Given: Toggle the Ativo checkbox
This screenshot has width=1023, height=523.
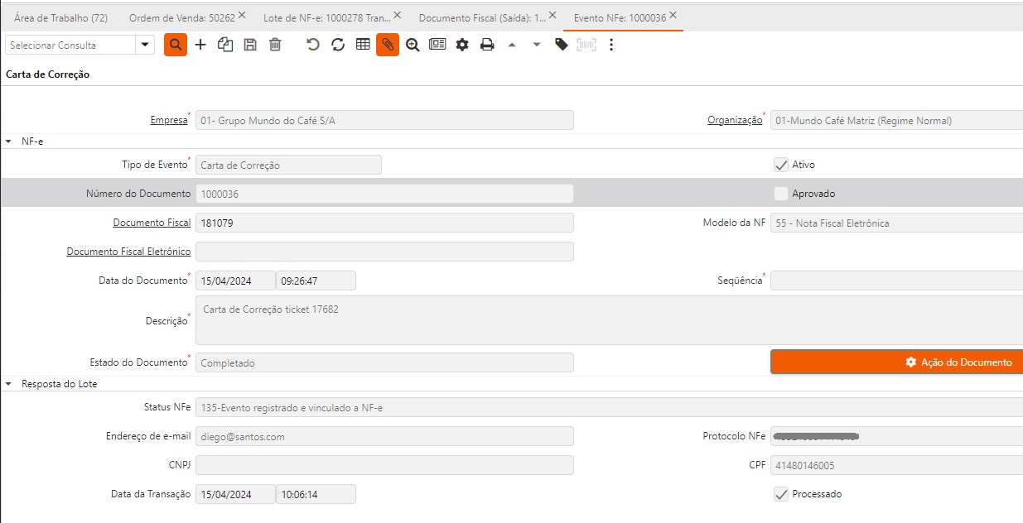Looking at the screenshot, I should pos(780,165).
